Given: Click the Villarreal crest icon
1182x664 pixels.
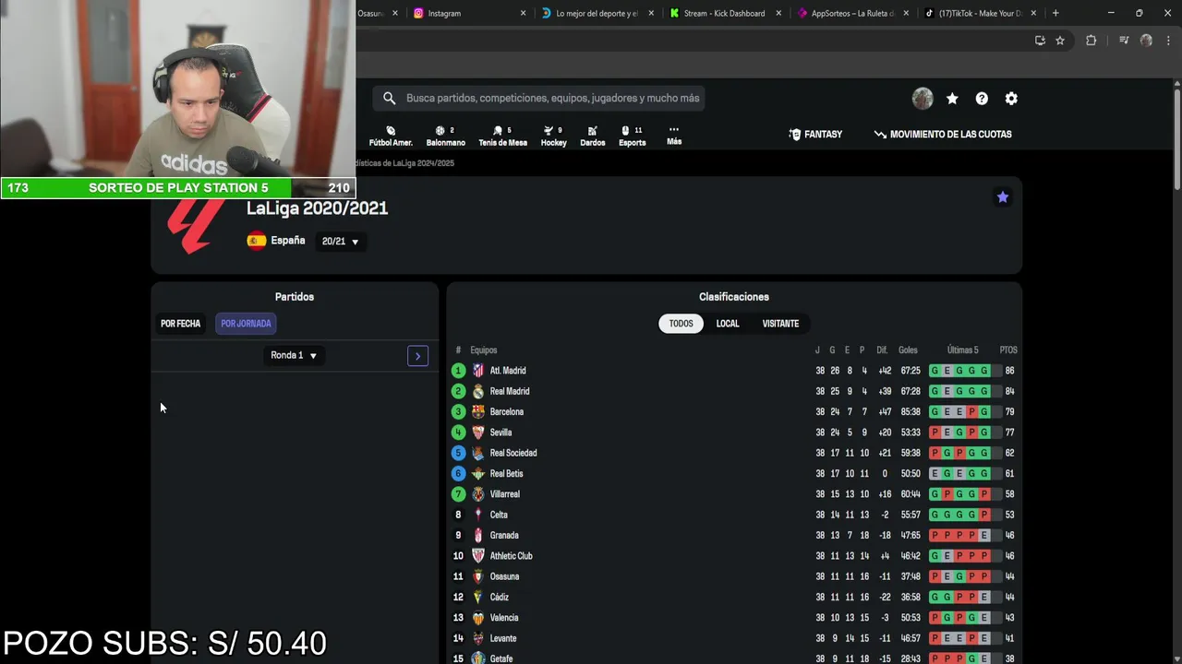Looking at the screenshot, I should point(478,494).
